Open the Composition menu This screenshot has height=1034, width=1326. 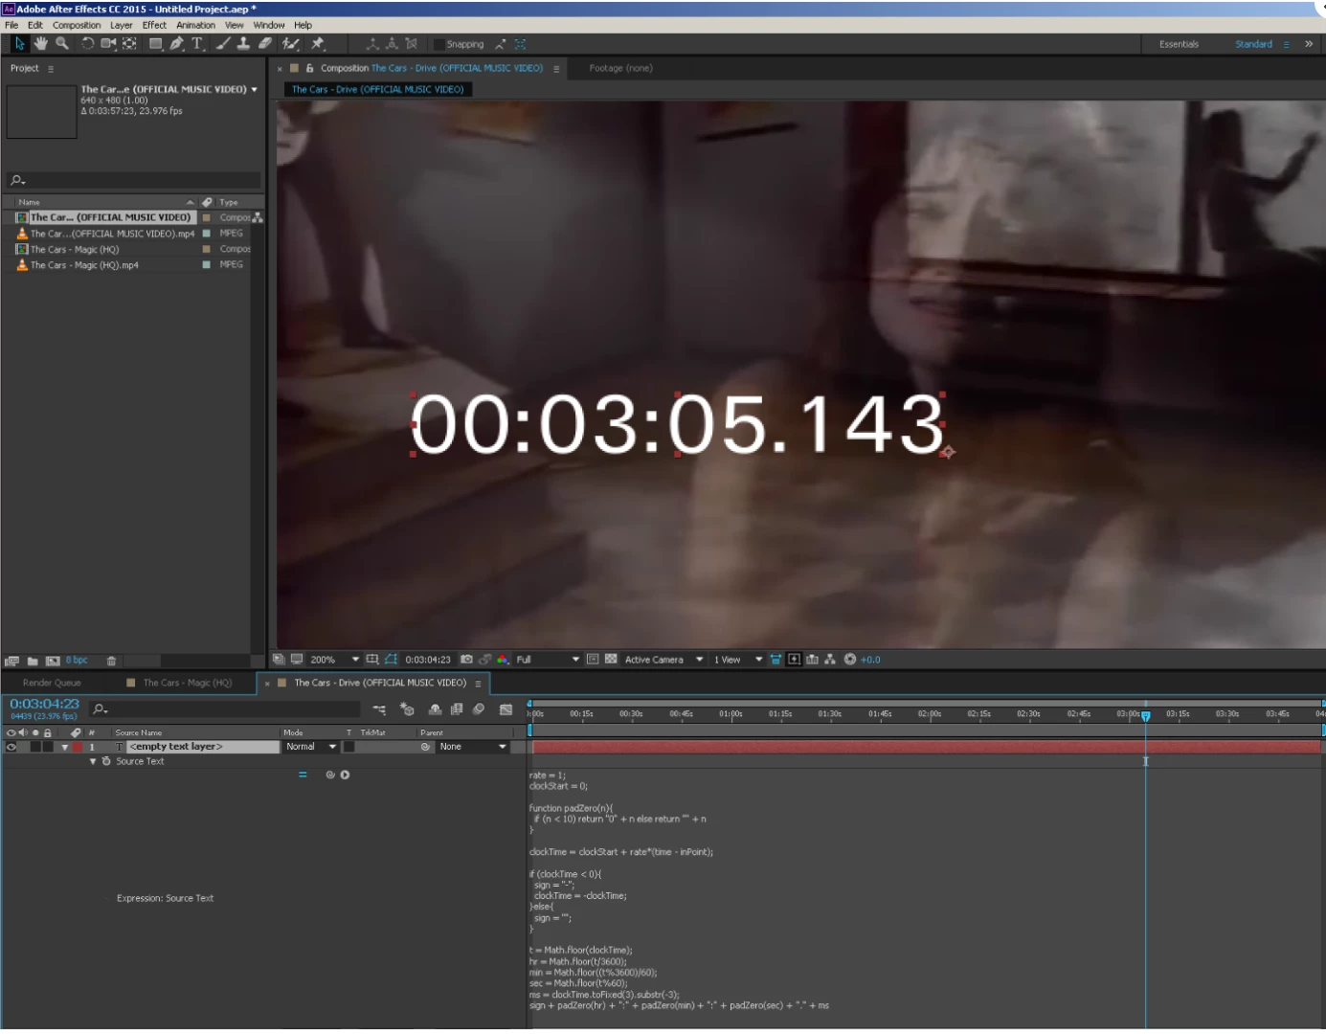(77, 25)
